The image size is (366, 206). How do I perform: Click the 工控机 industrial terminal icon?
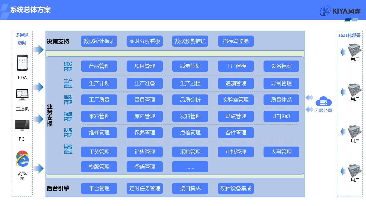(22, 95)
